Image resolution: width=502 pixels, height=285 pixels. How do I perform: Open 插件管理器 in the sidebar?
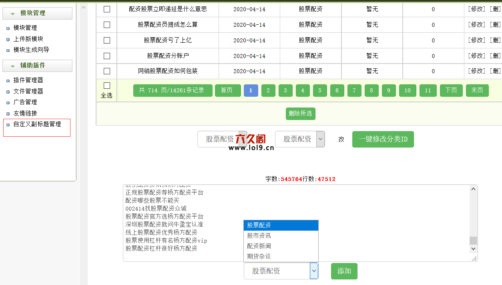pos(28,80)
